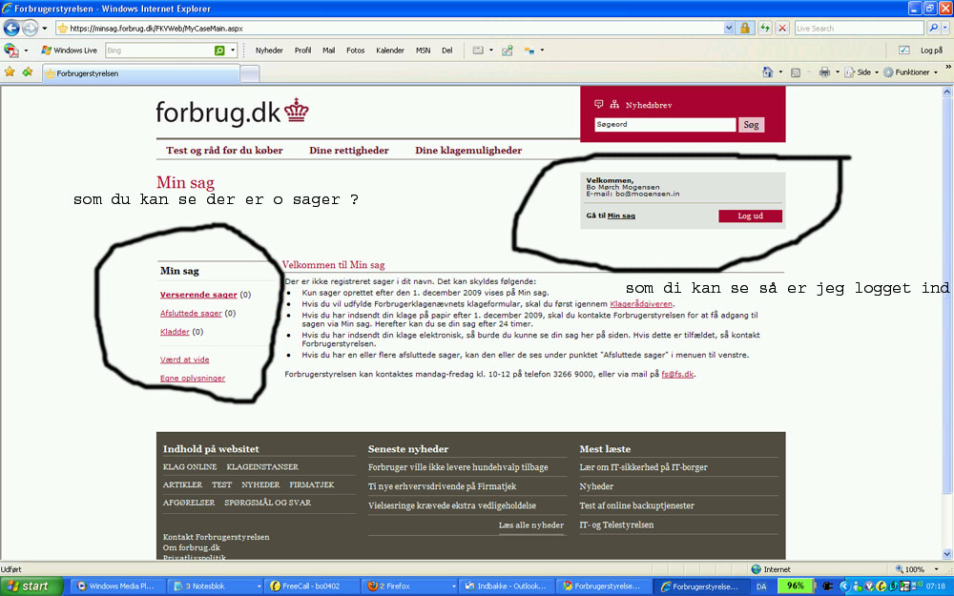Expand the address bar URL history dropdown
This screenshot has width=954, height=596.
click(729, 28)
